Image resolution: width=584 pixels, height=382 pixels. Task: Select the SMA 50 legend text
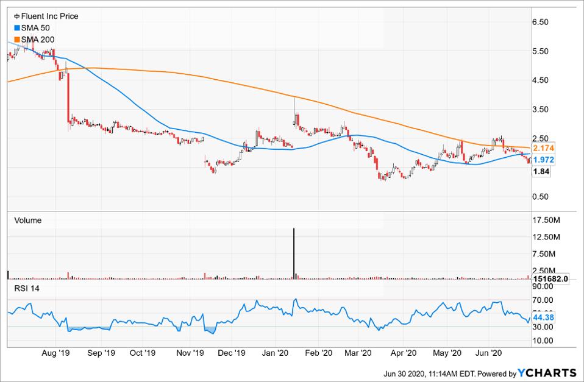[35, 28]
